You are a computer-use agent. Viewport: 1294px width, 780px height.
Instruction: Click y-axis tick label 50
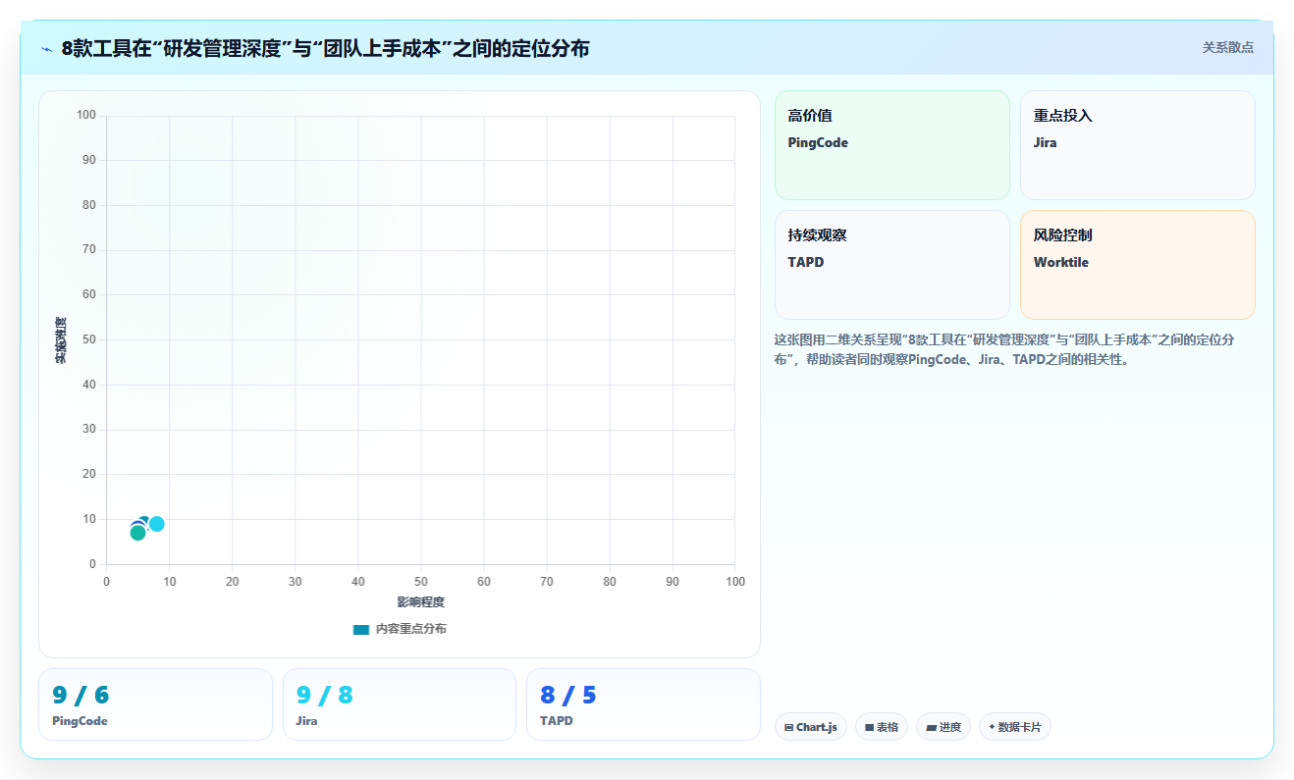pyautogui.click(x=89, y=339)
